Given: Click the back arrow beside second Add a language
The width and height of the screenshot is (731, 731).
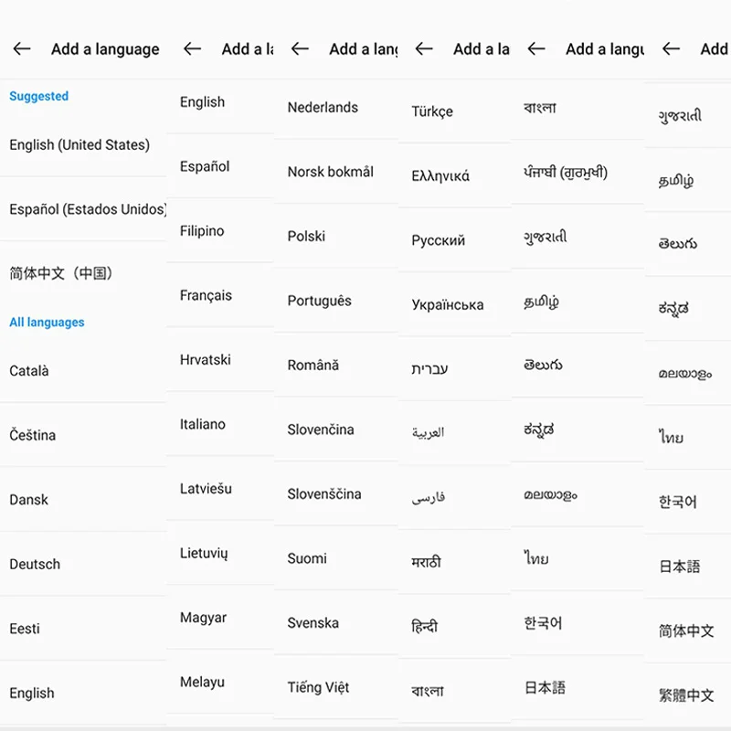Looking at the screenshot, I should [191, 49].
